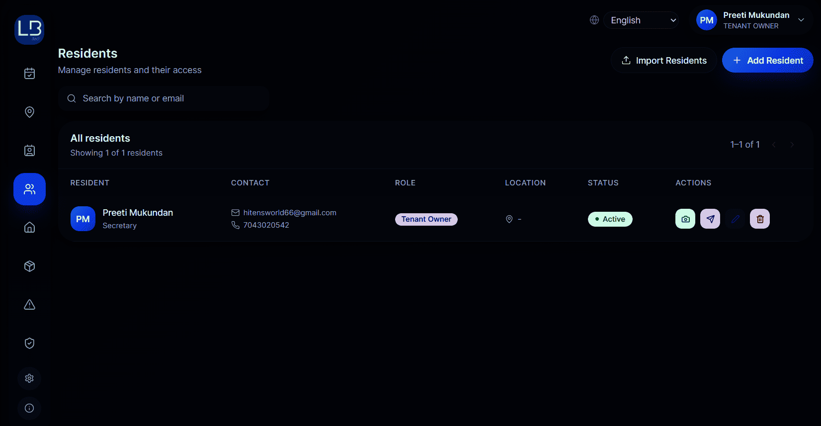
Task: Open the ID badge sidebar icon
Action: click(x=29, y=151)
